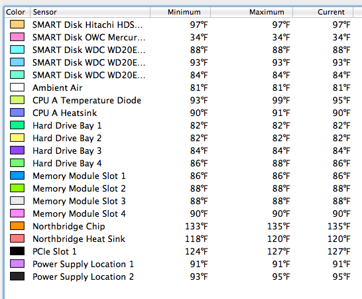Open color swatch for SMART Disk OWC Mercur

coord(17,37)
